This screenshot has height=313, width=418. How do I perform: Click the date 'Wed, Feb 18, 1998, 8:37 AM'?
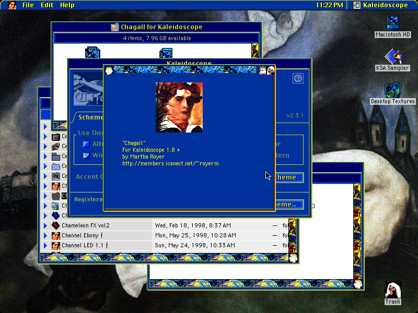[x=193, y=225]
